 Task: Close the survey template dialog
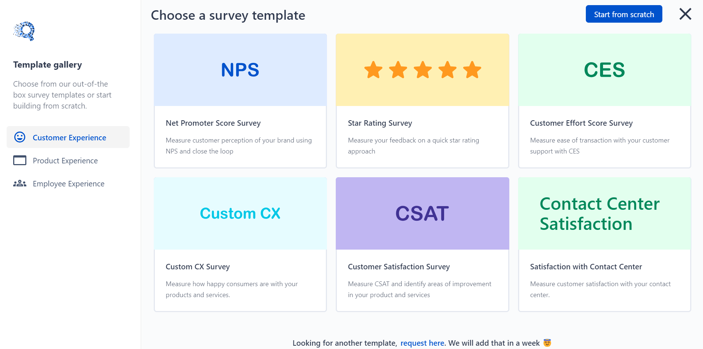coord(685,14)
